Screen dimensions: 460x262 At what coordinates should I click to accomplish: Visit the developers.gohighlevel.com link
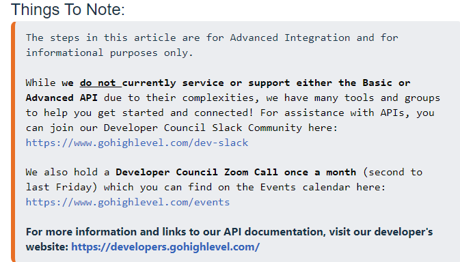click(165, 247)
